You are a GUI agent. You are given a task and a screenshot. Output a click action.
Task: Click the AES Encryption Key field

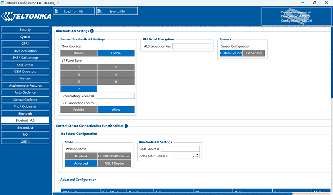point(192,46)
